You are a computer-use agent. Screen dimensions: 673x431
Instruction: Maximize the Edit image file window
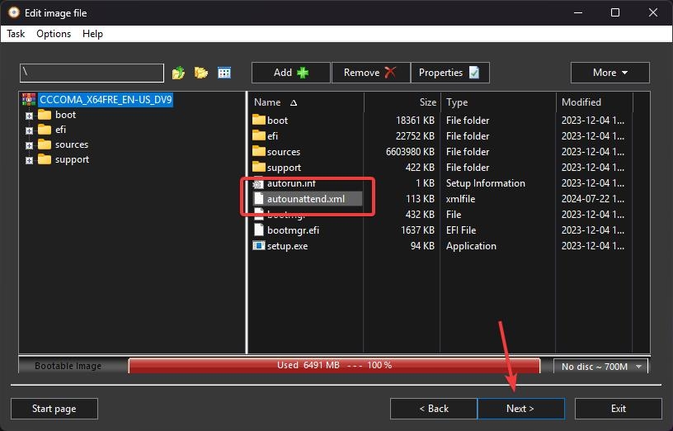click(x=615, y=12)
